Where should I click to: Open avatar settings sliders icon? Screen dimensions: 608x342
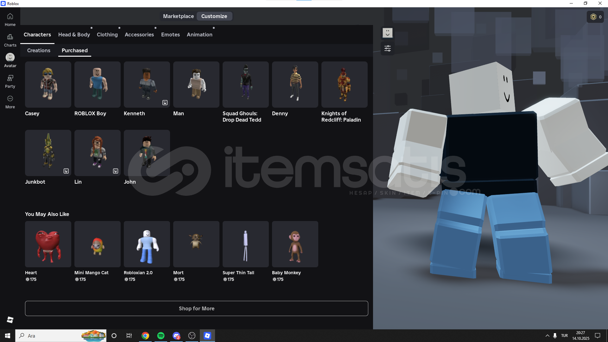(387, 48)
